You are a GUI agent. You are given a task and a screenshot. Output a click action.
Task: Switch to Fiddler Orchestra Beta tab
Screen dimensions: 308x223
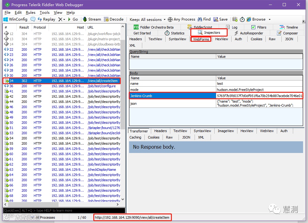[x=154, y=27]
